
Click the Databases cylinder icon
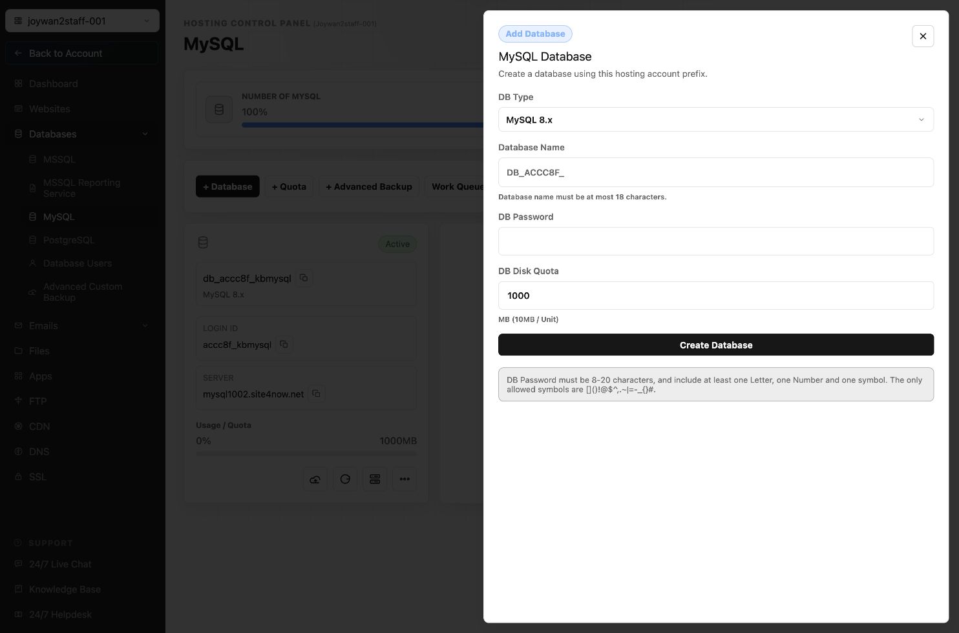click(x=18, y=134)
